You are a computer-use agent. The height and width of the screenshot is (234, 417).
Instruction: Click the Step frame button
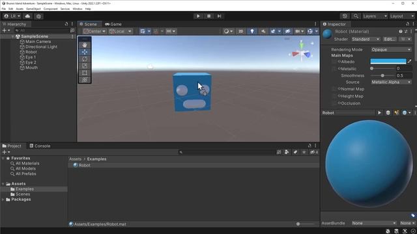point(219,16)
